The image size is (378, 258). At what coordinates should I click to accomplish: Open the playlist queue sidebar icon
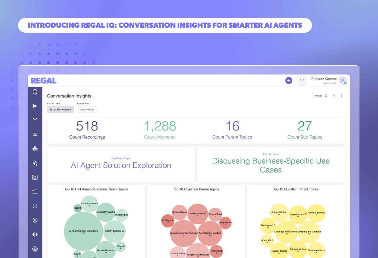pyautogui.click(x=35, y=191)
